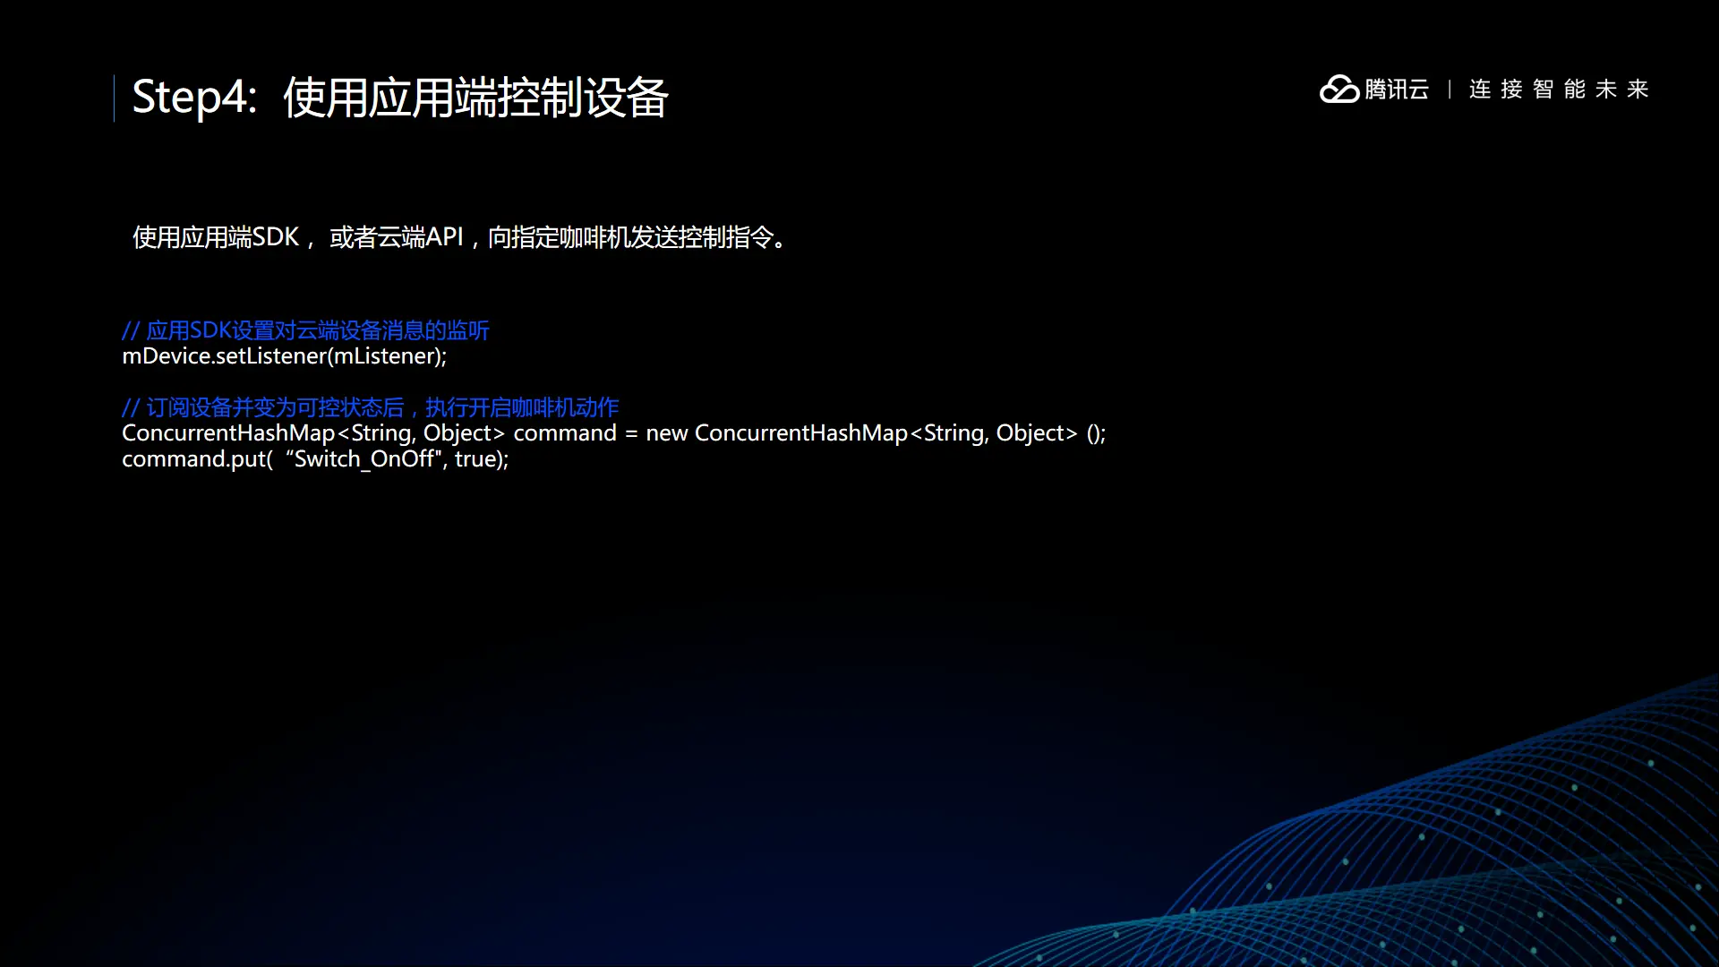
Task: Click the new keyword in code
Action: 667,433
